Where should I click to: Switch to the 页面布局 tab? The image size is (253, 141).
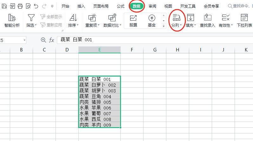(x=101, y=6)
